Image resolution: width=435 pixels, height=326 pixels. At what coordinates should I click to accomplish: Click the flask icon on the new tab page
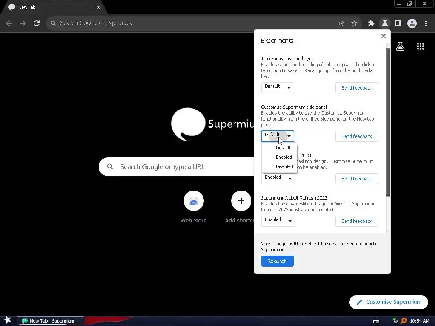[400, 46]
